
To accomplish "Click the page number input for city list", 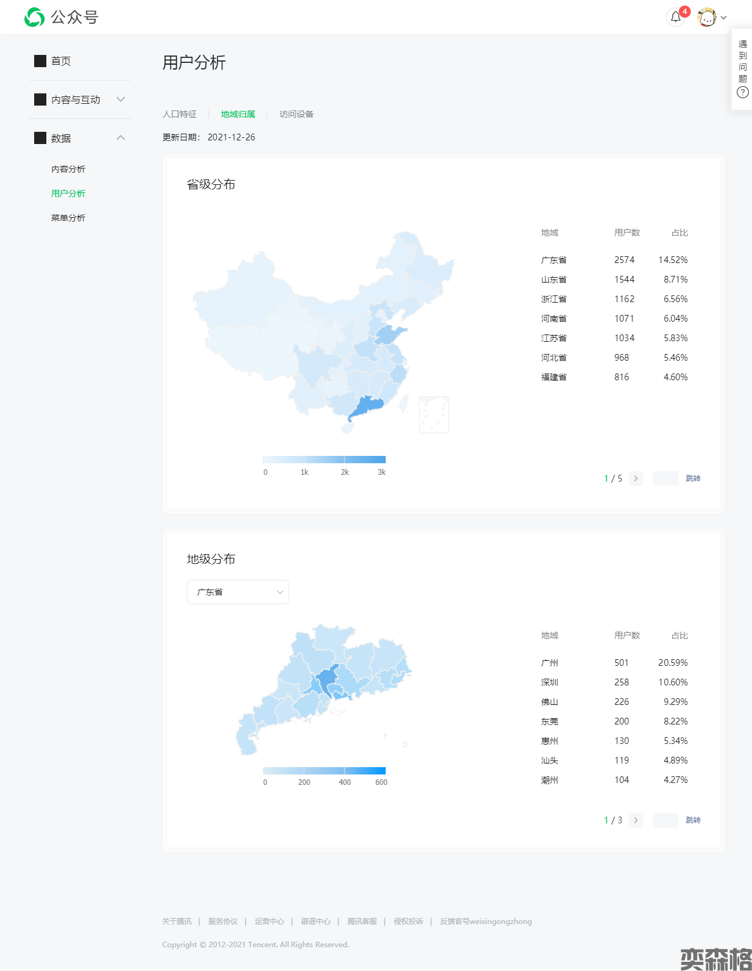I will coord(665,820).
